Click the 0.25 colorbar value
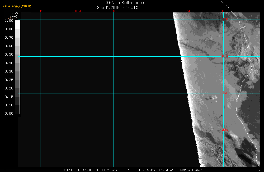264x172 pixels. click(x=9, y=80)
